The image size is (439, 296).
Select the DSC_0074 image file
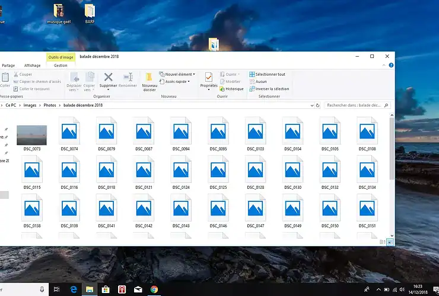click(69, 134)
